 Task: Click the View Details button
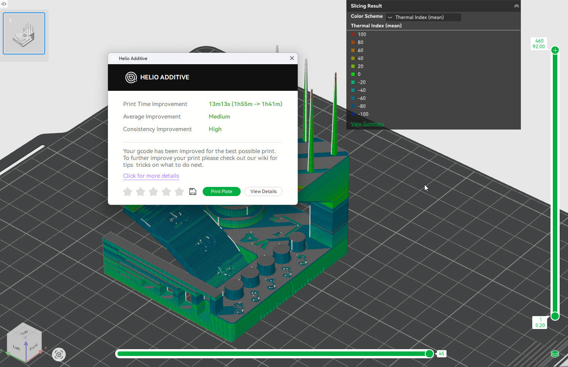click(x=263, y=191)
